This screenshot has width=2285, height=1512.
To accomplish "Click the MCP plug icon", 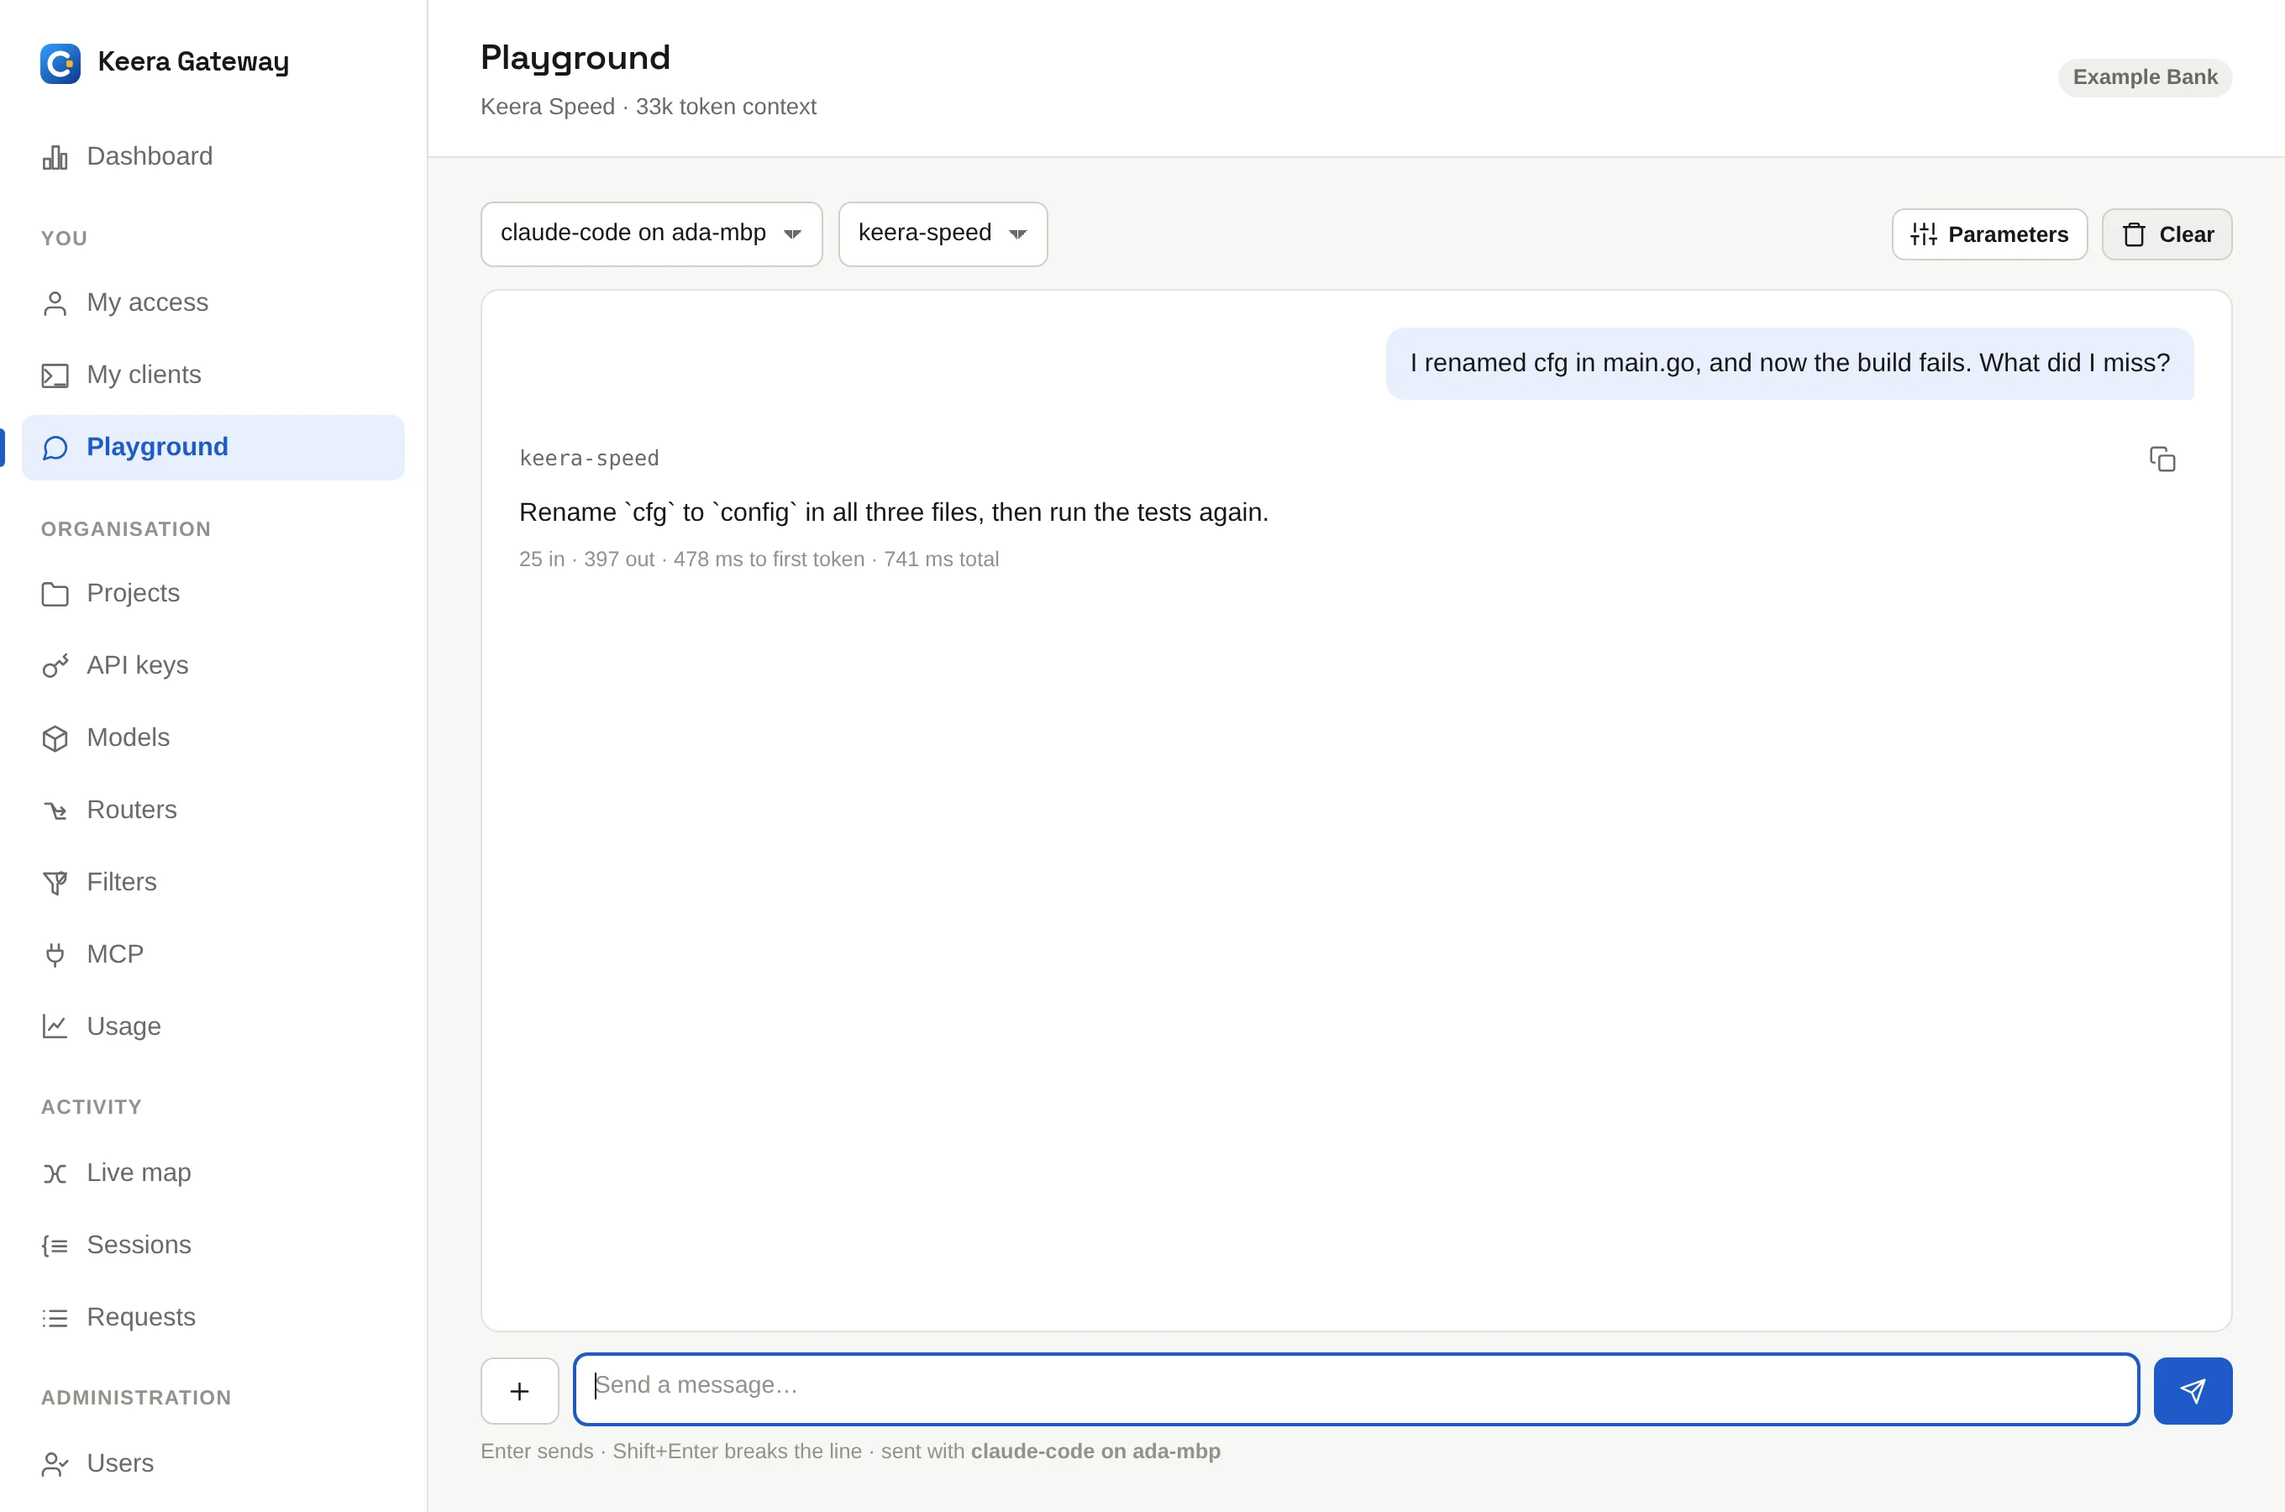I will click(x=55, y=954).
